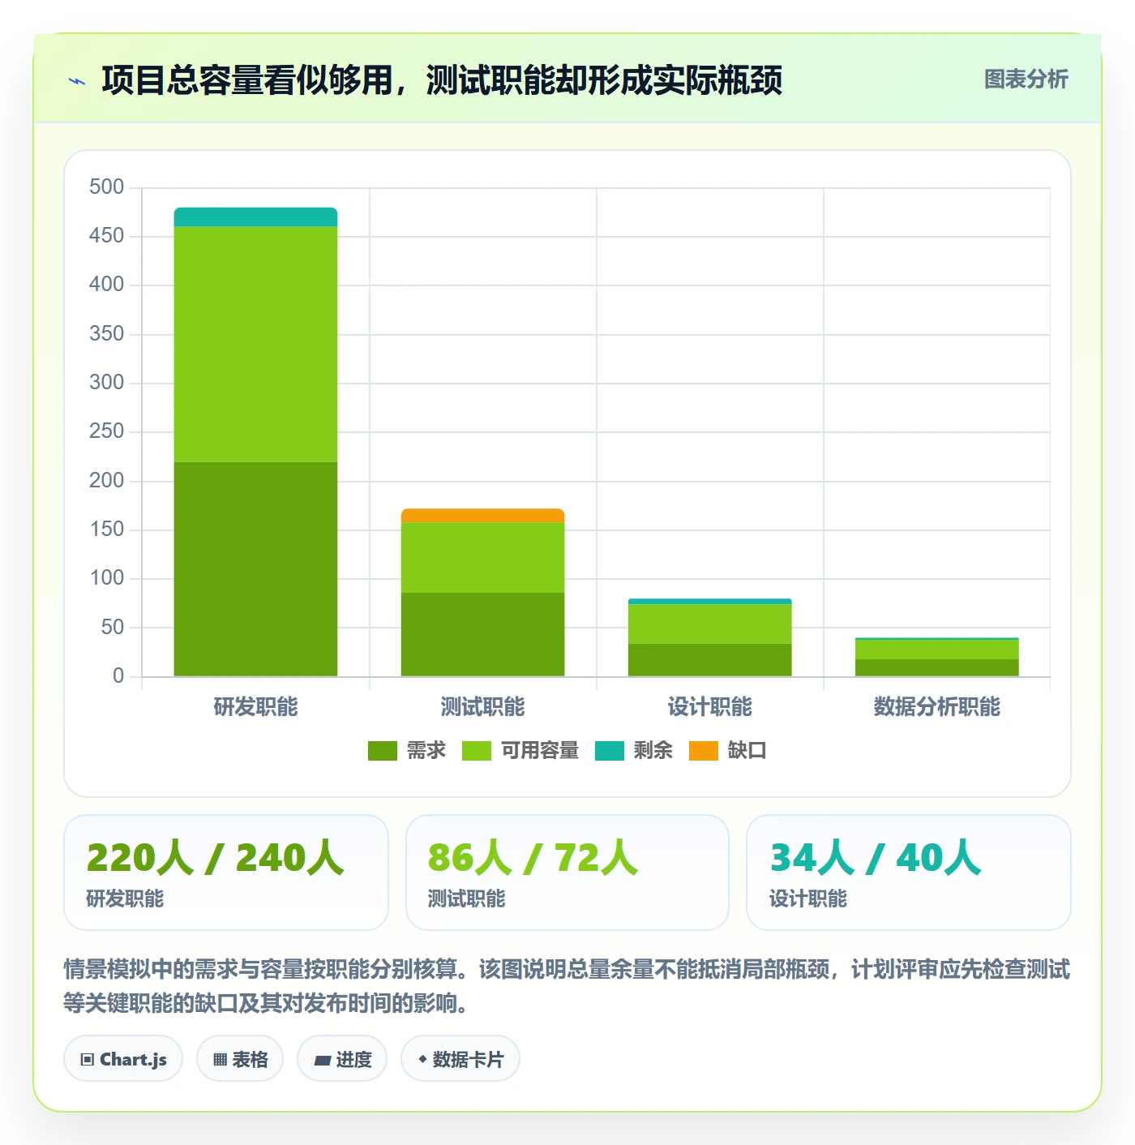Screen dimensions: 1135x1145
Task: Click the 500 y-axis tick label
Action: pos(106,187)
